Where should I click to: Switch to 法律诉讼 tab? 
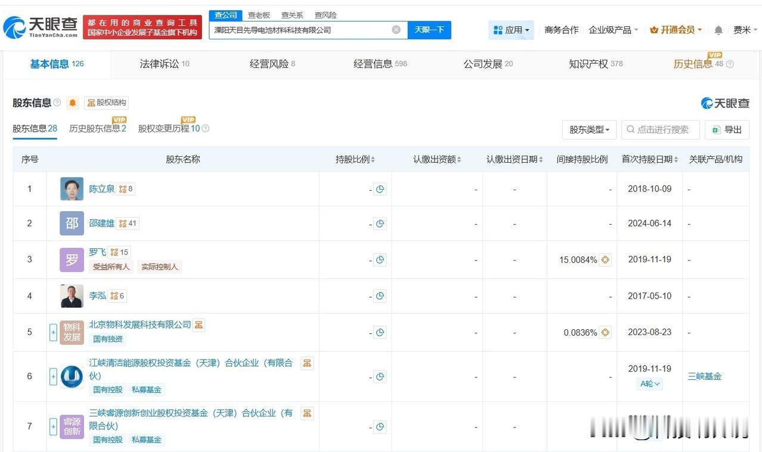(x=165, y=64)
